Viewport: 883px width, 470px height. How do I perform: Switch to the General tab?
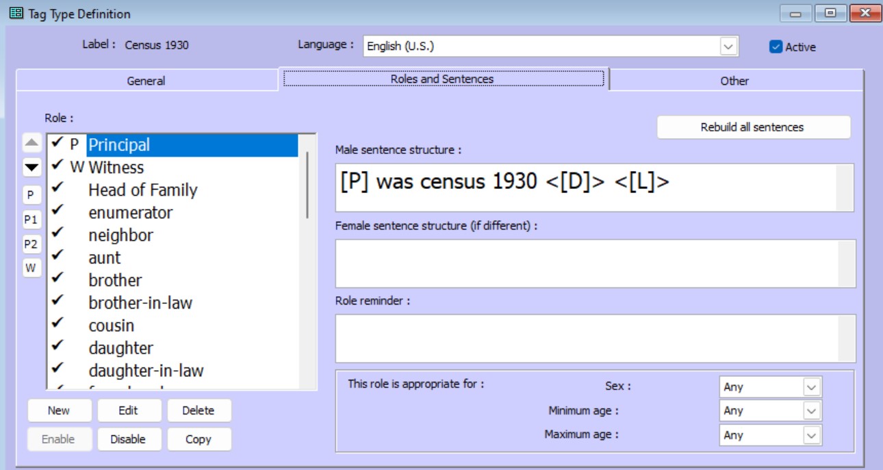point(146,81)
